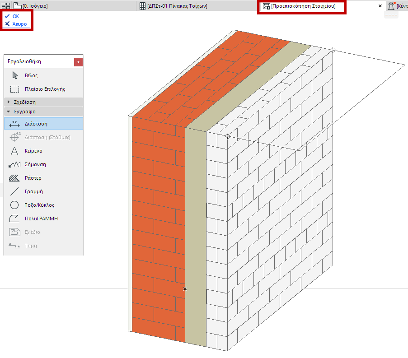Select the Γραμμή line tool
408x358 pixels.
(x=43, y=191)
